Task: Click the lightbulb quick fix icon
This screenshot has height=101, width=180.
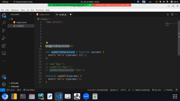Action: 47,43
